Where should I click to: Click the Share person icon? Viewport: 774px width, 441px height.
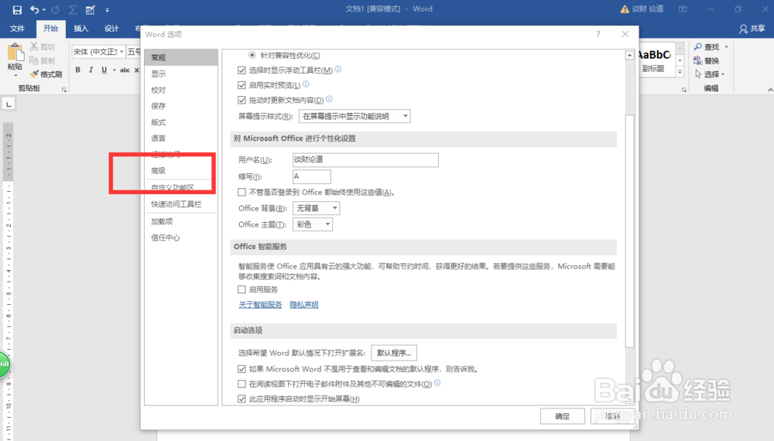click(x=743, y=29)
